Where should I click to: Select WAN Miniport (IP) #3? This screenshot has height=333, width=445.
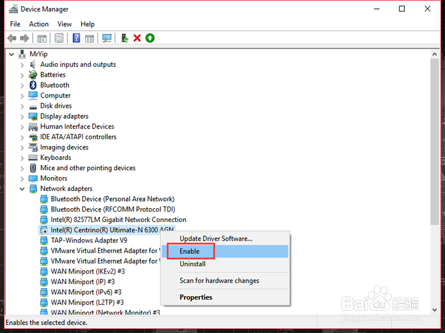(x=82, y=282)
